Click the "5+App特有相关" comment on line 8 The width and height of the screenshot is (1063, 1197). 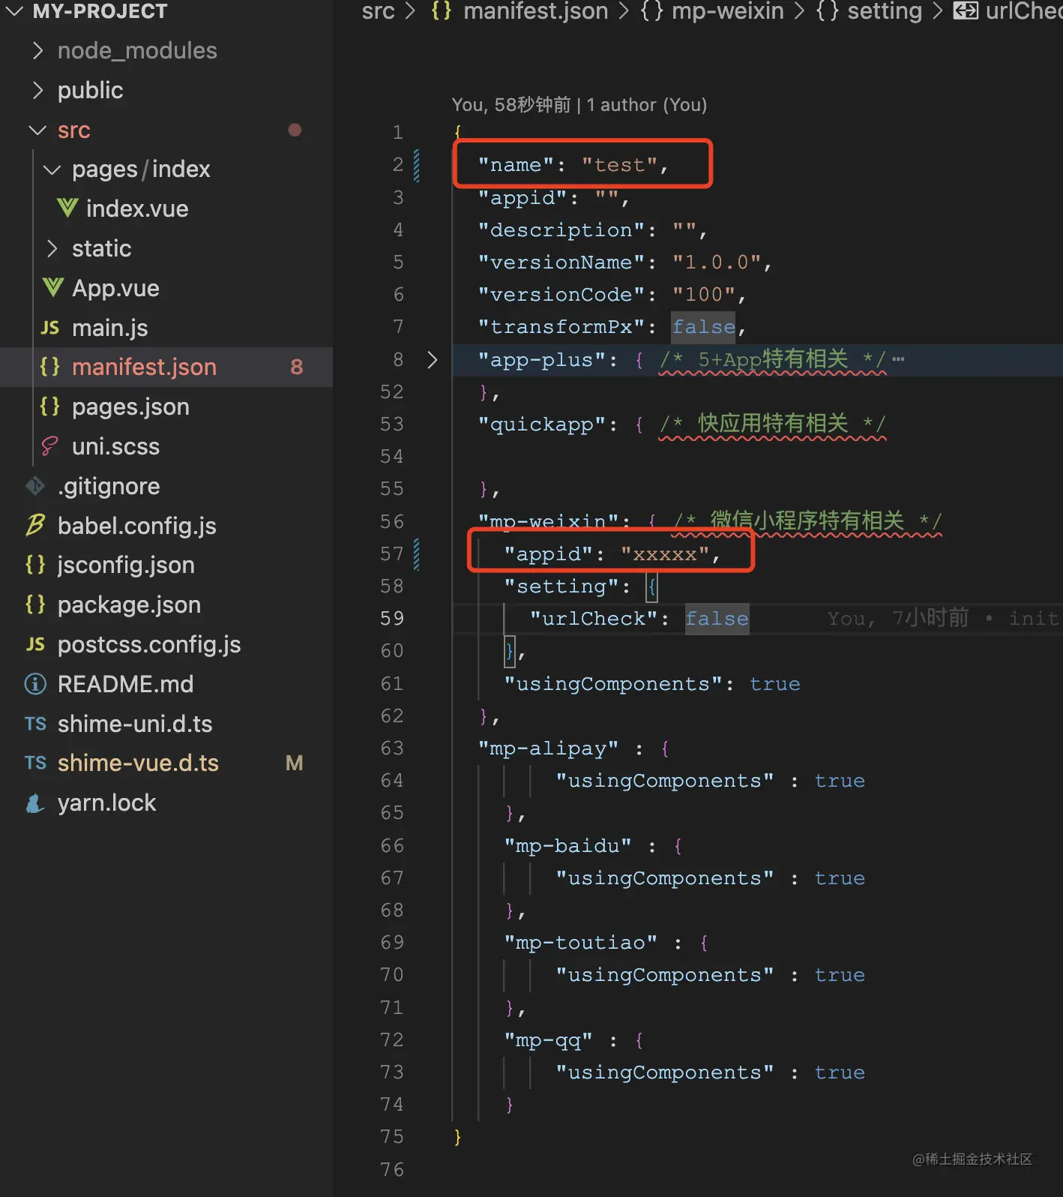pos(773,359)
